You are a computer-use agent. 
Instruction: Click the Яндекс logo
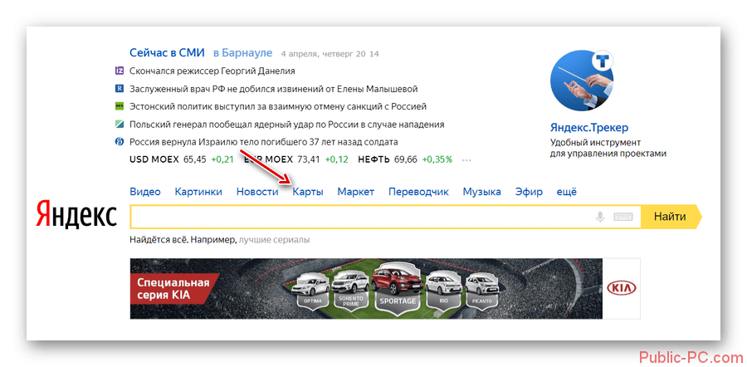76,214
